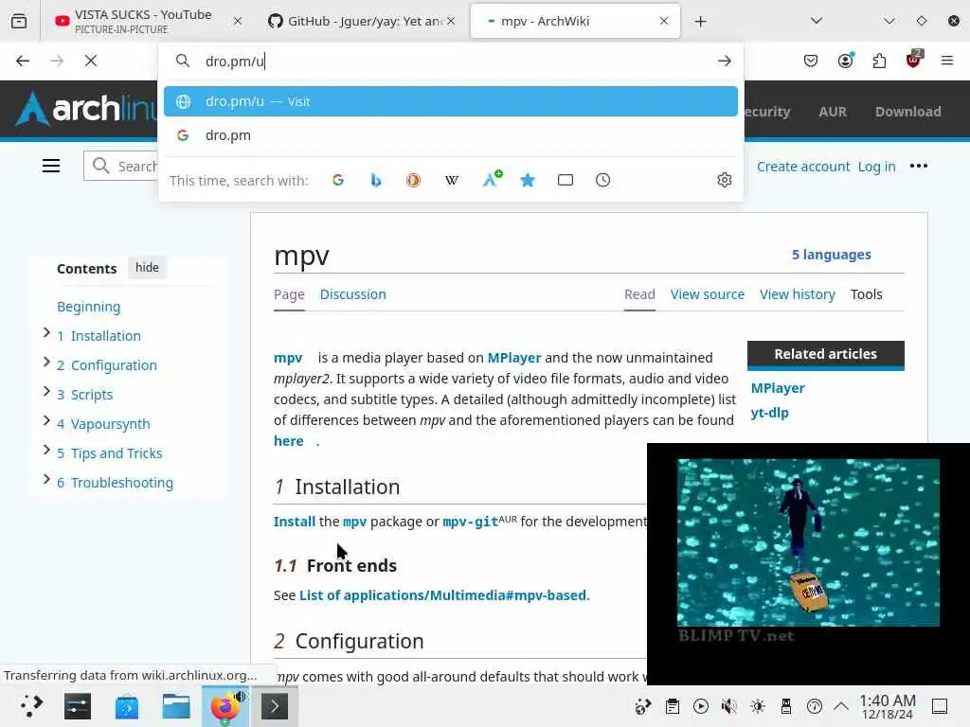Image resolution: width=970 pixels, height=727 pixels.
Task: Click Log in link
Action: [x=876, y=167]
